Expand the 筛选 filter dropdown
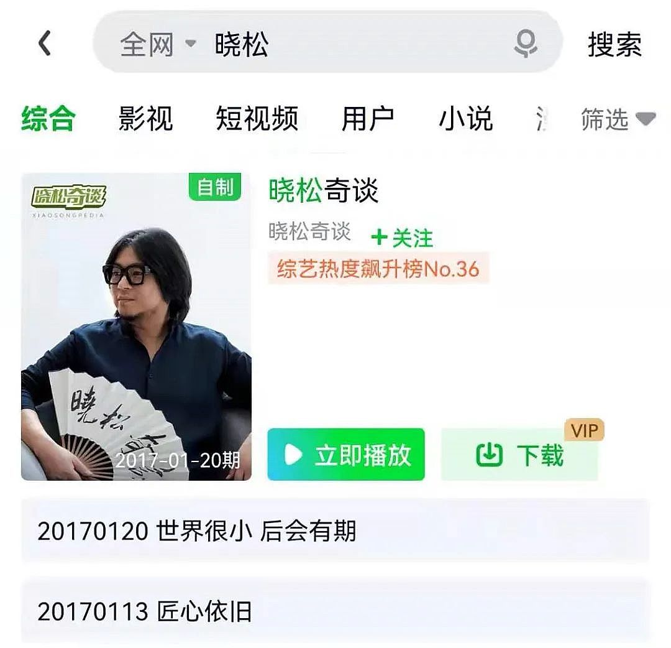This screenshot has height=648, width=671. [x=618, y=119]
